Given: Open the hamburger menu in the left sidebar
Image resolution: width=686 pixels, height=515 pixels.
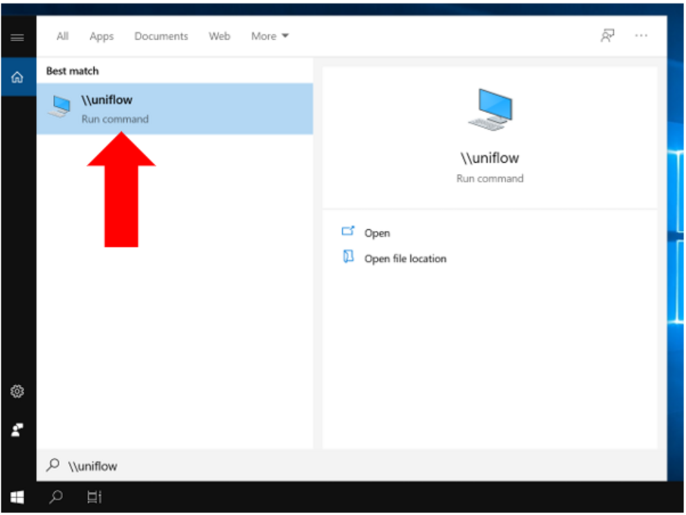Looking at the screenshot, I should coord(17,37).
